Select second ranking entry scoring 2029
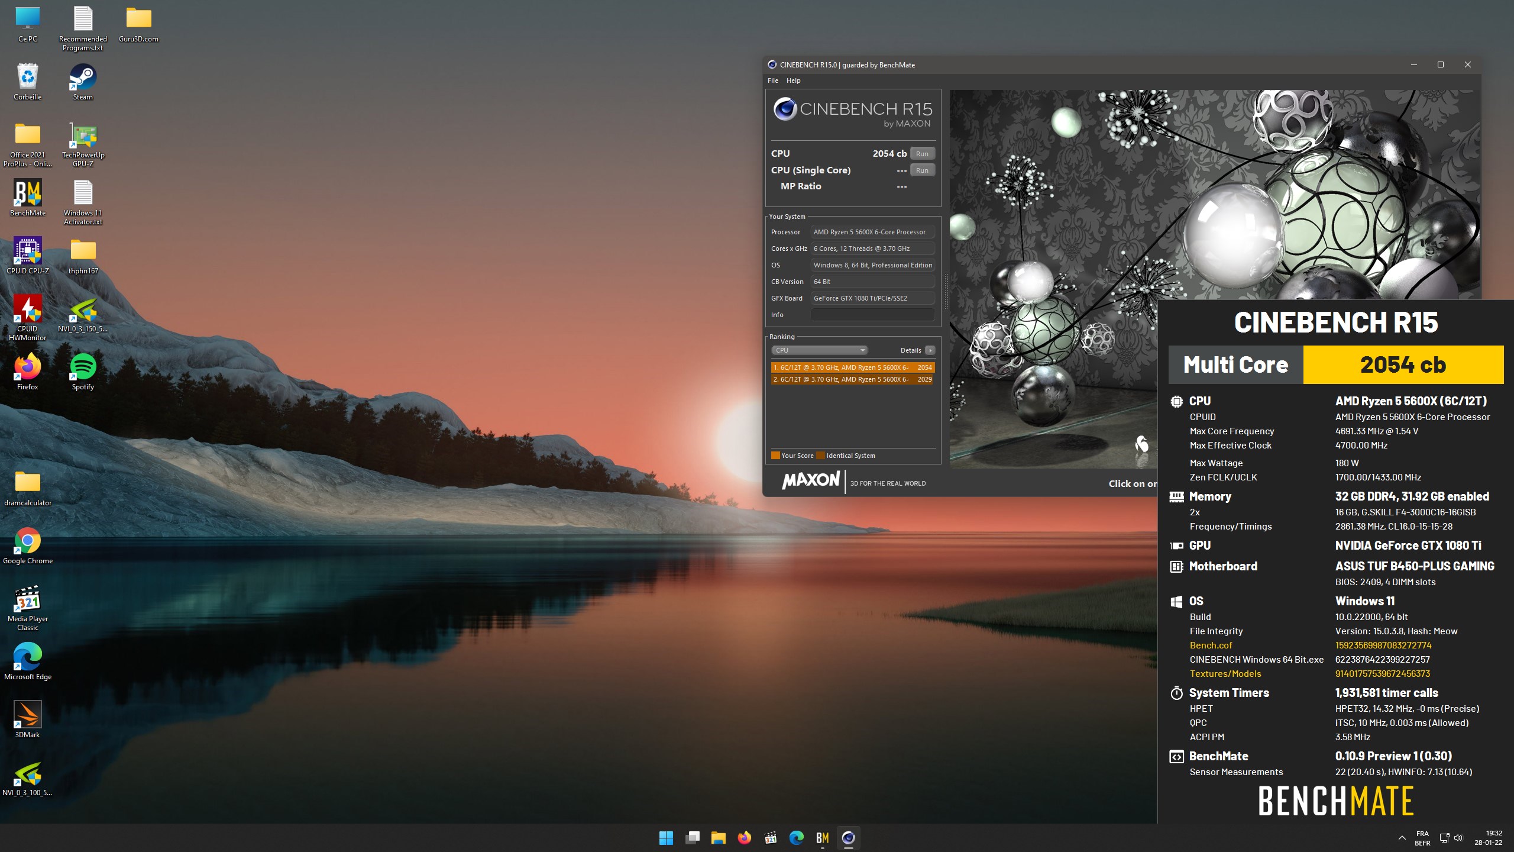 853,379
